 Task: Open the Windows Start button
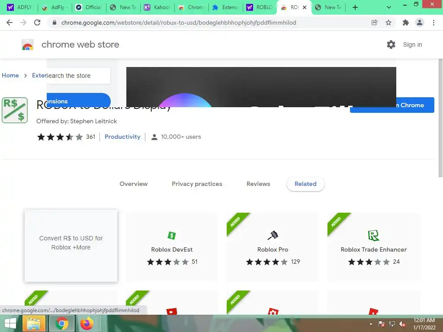point(10,323)
